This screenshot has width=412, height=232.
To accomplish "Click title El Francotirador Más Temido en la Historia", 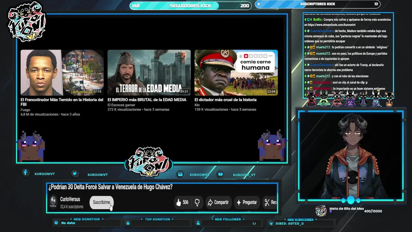I will 62,102.
